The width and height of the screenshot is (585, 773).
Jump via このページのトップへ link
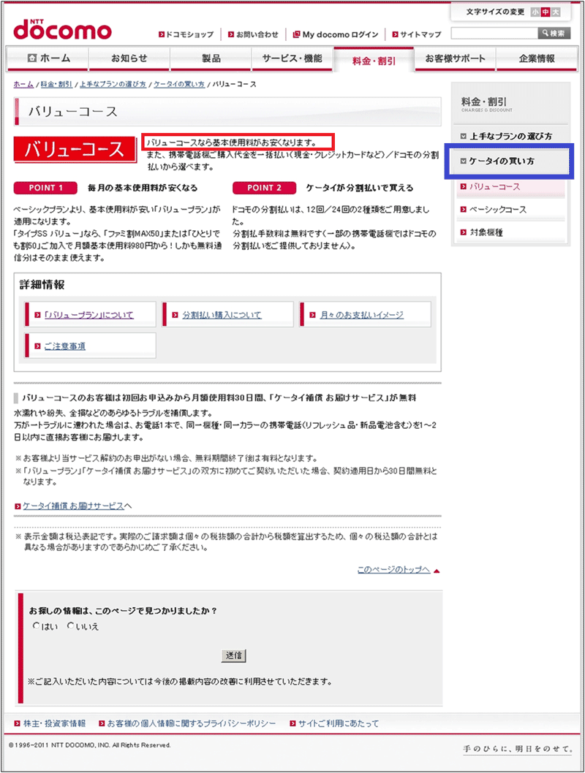pyautogui.click(x=393, y=570)
